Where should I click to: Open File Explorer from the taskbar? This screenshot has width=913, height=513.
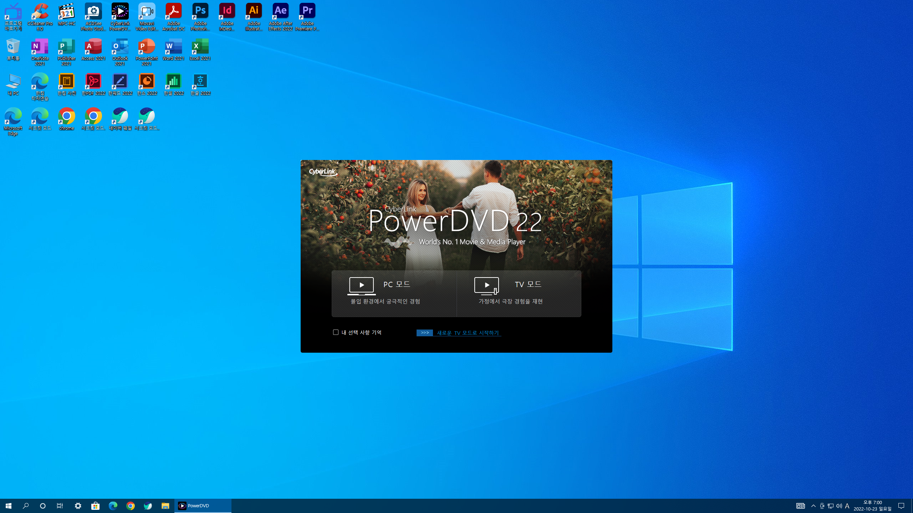(165, 506)
